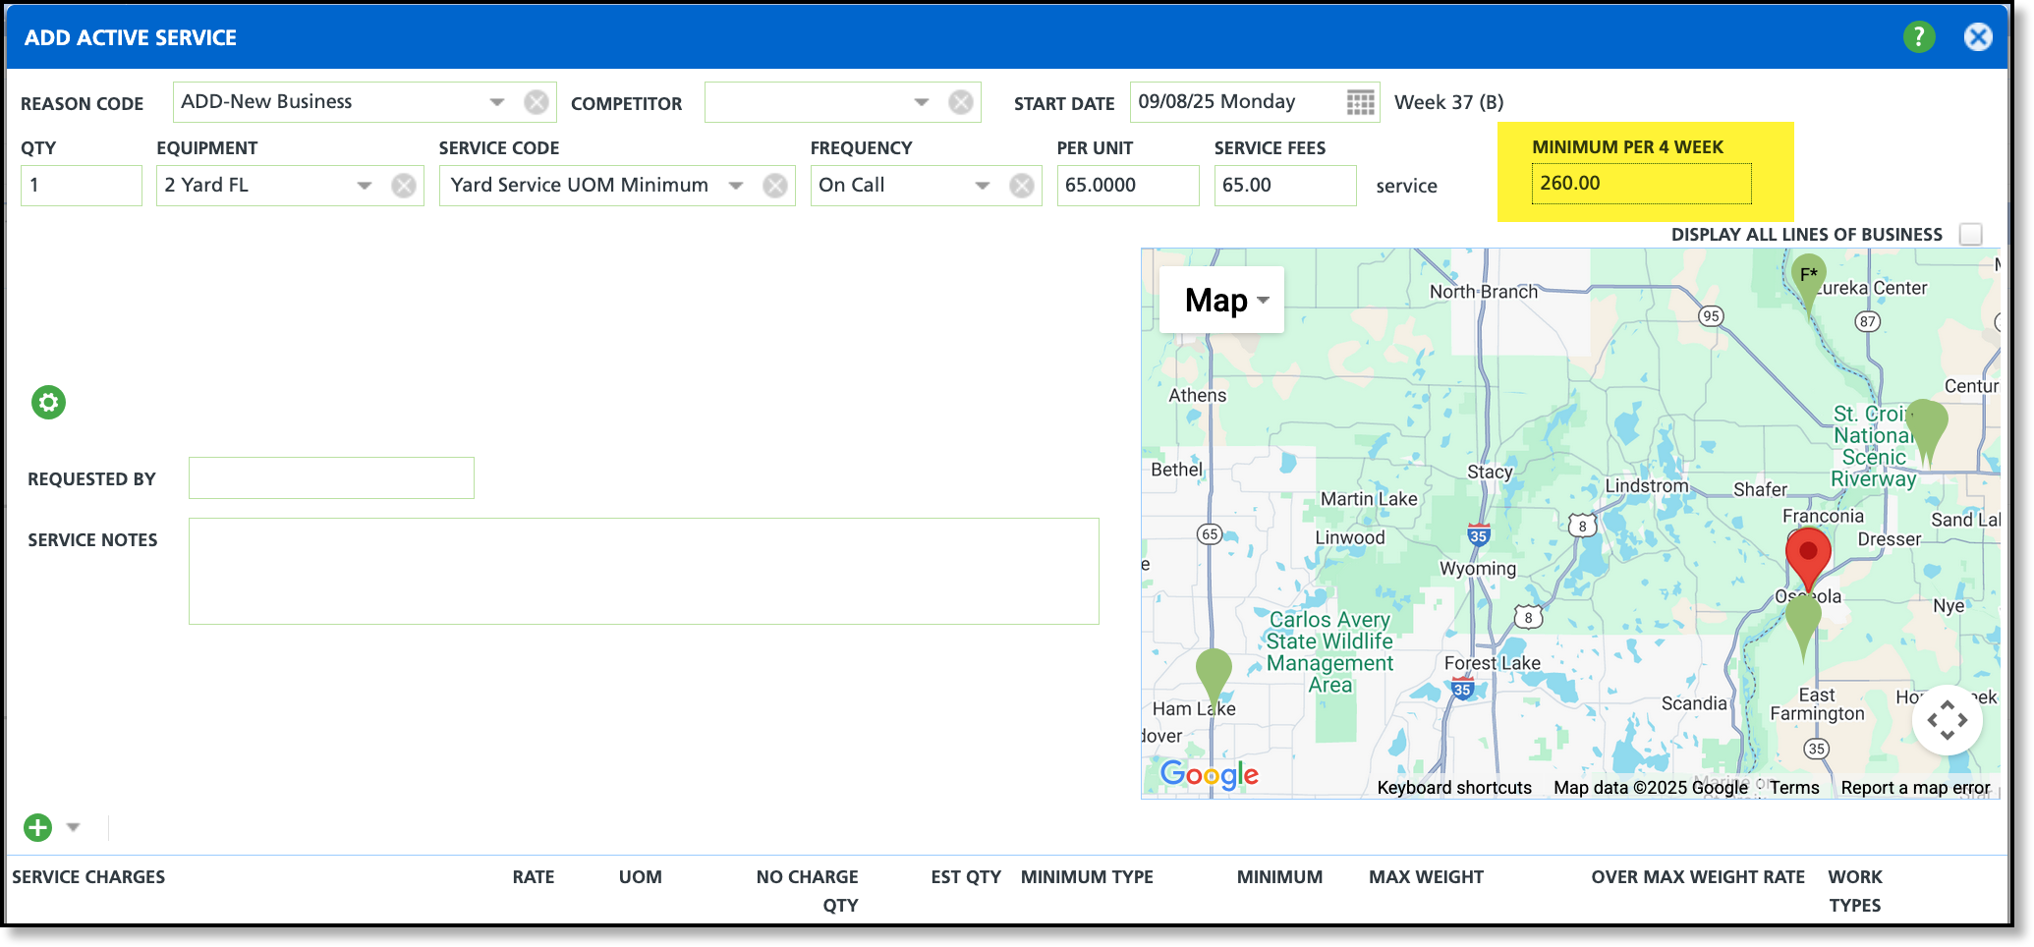The height and width of the screenshot is (947, 2034).
Task: Click the Per Unit 65.0000 field
Action: [1128, 186]
